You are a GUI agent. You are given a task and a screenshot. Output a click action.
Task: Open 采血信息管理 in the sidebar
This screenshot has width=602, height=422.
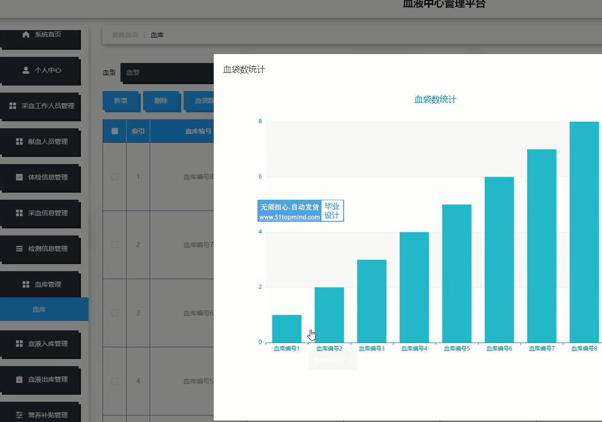40,213
